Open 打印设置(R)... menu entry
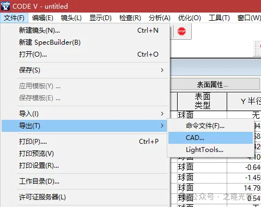The image size is (261, 207). coord(85,166)
